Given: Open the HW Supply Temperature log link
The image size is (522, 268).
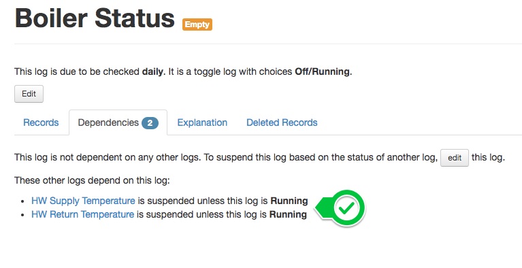Looking at the screenshot, I should (x=83, y=201).
